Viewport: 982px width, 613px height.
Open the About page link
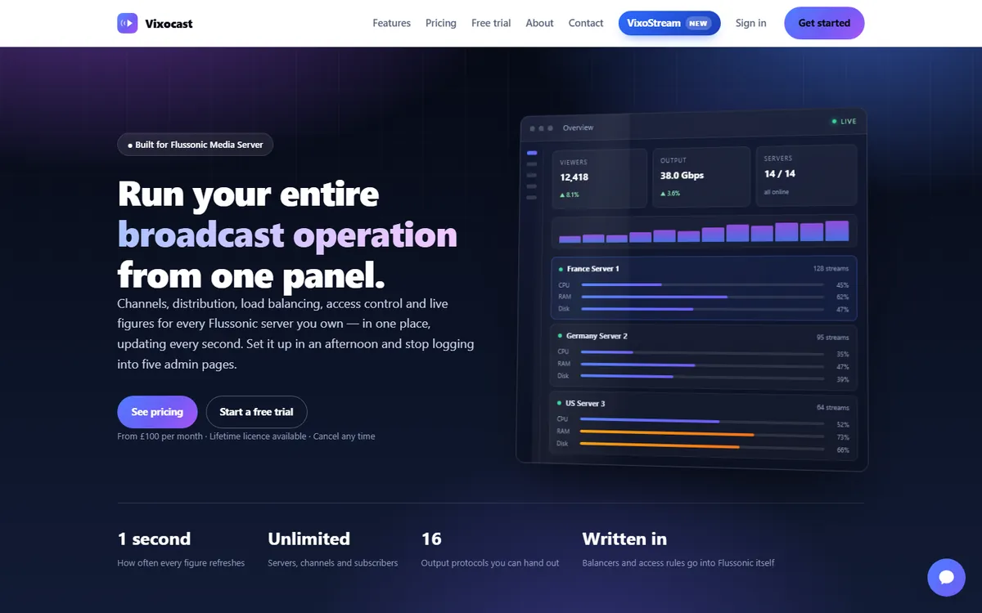(x=539, y=23)
